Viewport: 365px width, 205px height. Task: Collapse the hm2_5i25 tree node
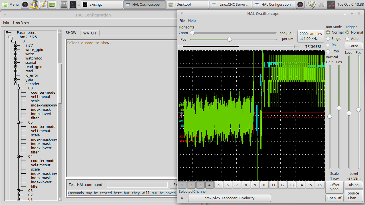[x=10, y=37]
